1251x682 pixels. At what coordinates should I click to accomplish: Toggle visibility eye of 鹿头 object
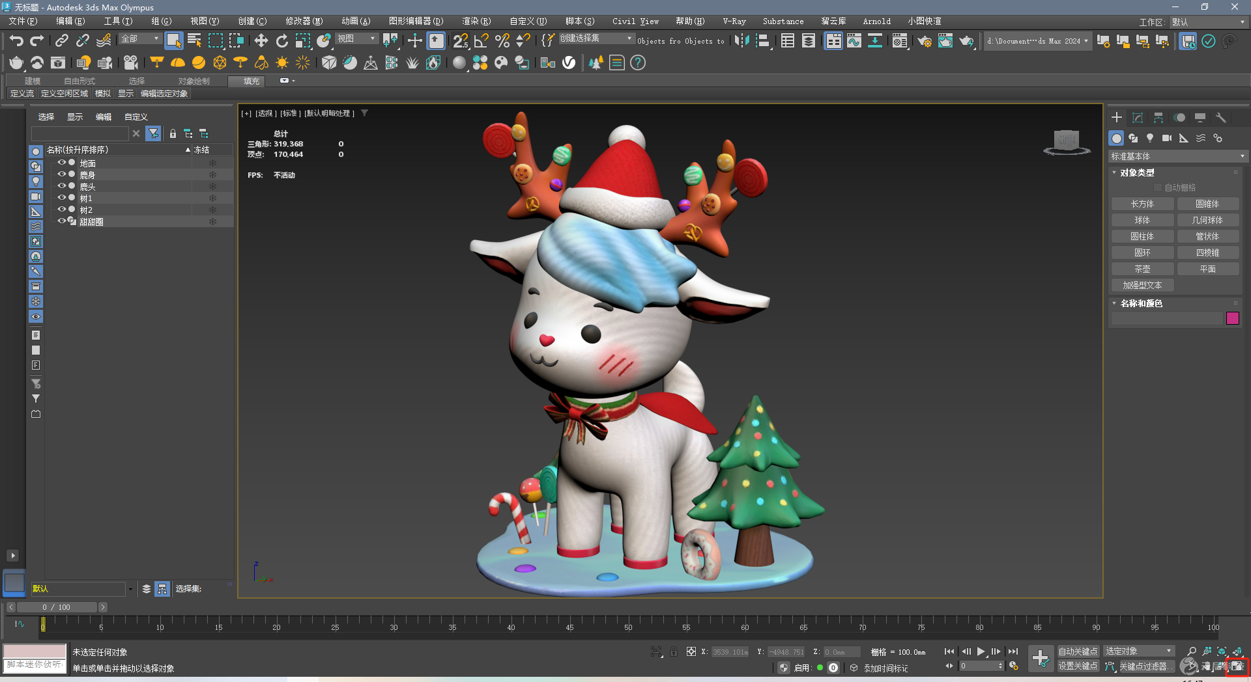pyautogui.click(x=62, y=186)
